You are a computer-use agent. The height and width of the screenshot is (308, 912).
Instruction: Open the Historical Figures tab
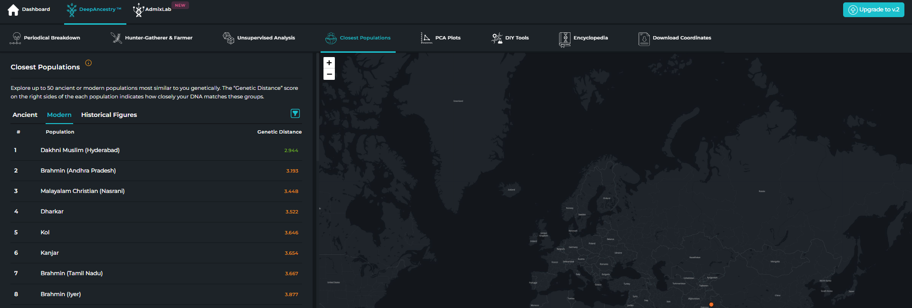[109, 115]
